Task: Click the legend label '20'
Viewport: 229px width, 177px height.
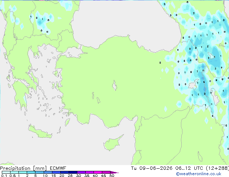Action: click(62, 176)
